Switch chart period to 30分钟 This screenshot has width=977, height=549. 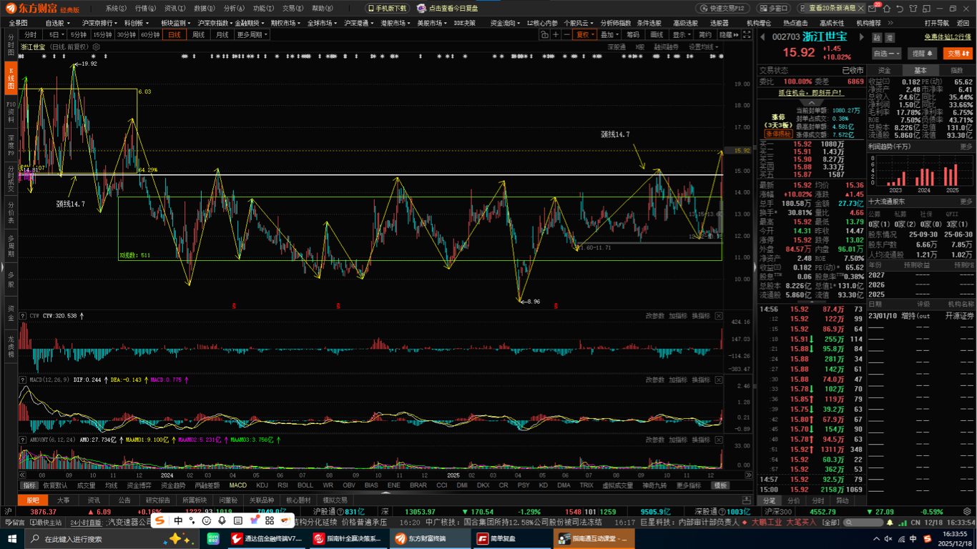click(x=127, y=34)
